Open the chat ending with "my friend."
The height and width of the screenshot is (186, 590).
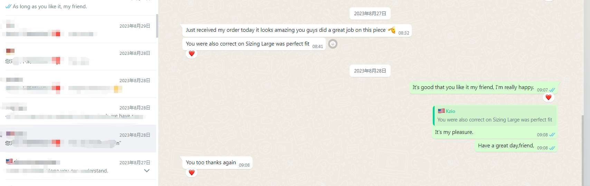[78, 7]
